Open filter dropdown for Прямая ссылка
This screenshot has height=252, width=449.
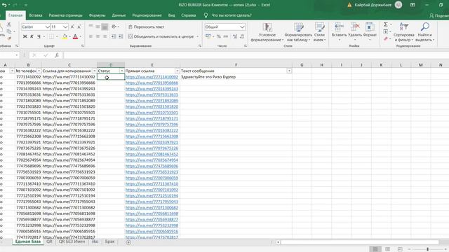pyautogui.click(x=177, y=71)
